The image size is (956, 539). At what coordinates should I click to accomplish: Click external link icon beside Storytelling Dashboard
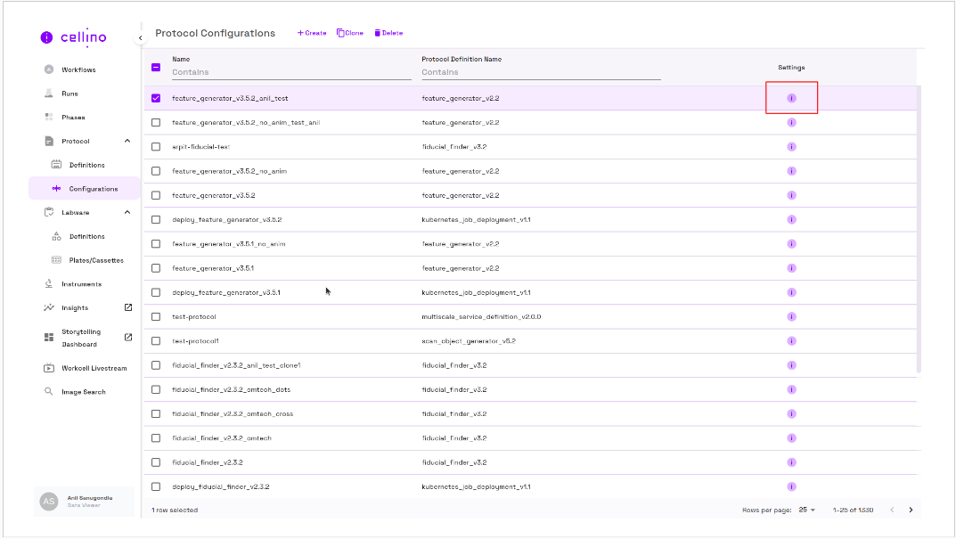127,337
